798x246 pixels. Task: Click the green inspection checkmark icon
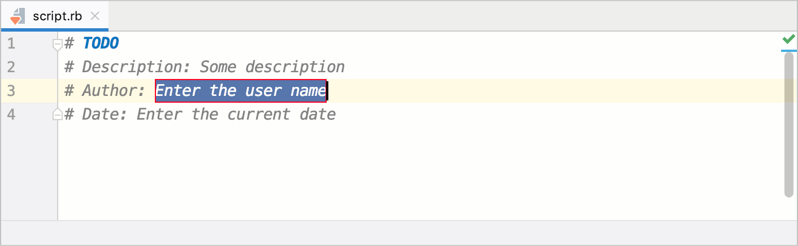coord(788,39)
